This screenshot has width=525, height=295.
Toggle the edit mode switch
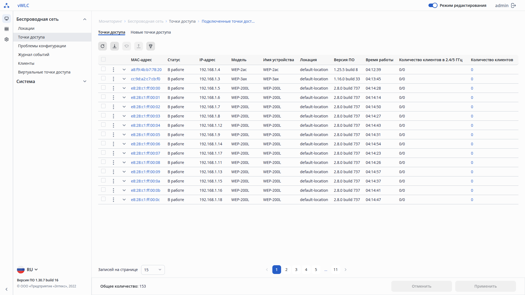(x=433, y=5)
